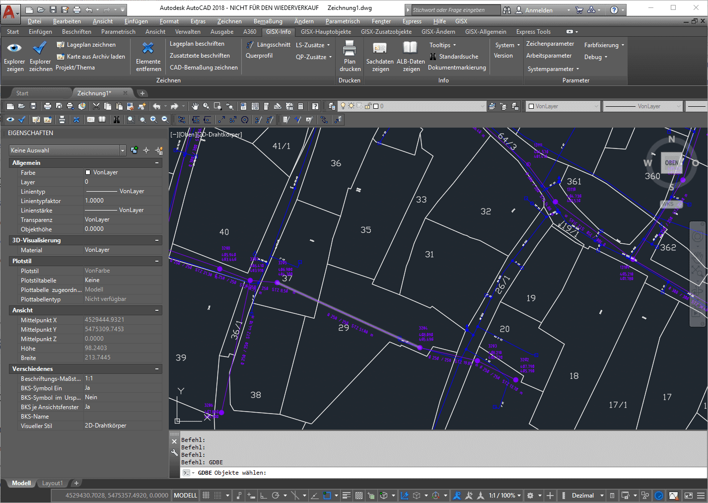This screenshot has height=503, width=708.
Task: Click CAD-Bemaßung zeichnen button
Action: tap(204, 68)
